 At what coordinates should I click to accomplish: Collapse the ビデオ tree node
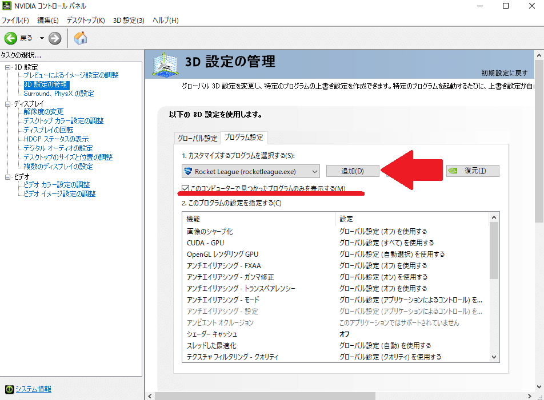pyautogui.click(x=7, y=177)
